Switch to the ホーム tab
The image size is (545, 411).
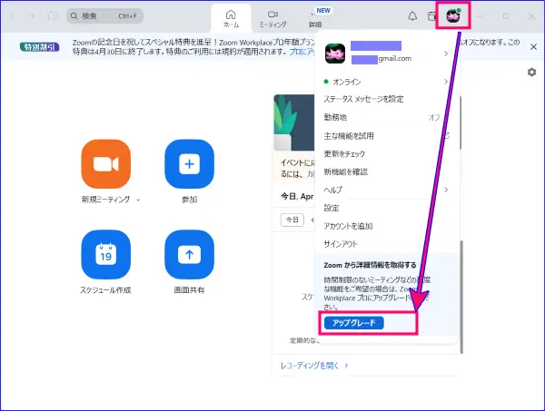pyautogui.click(x=231, y=19)
